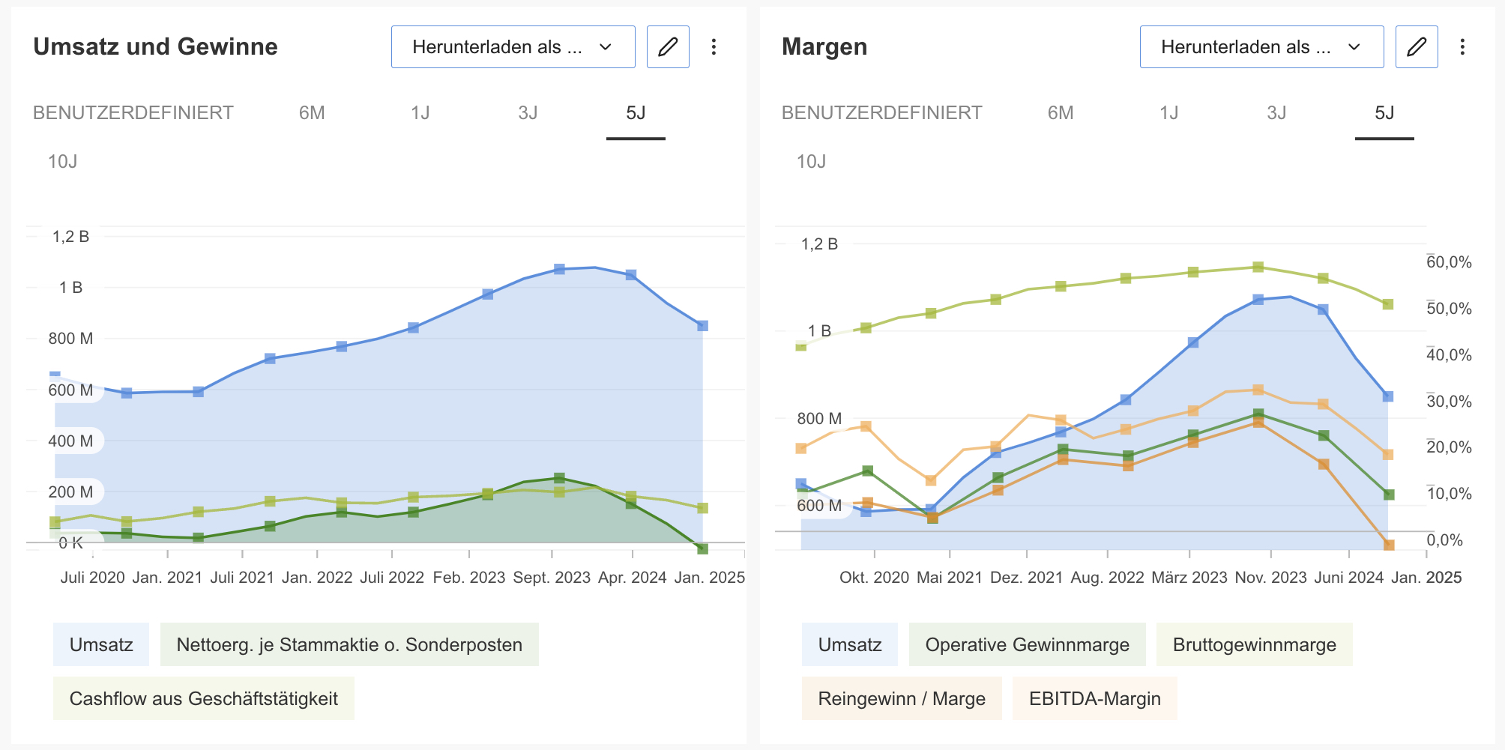Select BENUTZERDEFINIERT tab in Umsatz und Gewinne
1505x750 pixels.
(x=133, y=112)
